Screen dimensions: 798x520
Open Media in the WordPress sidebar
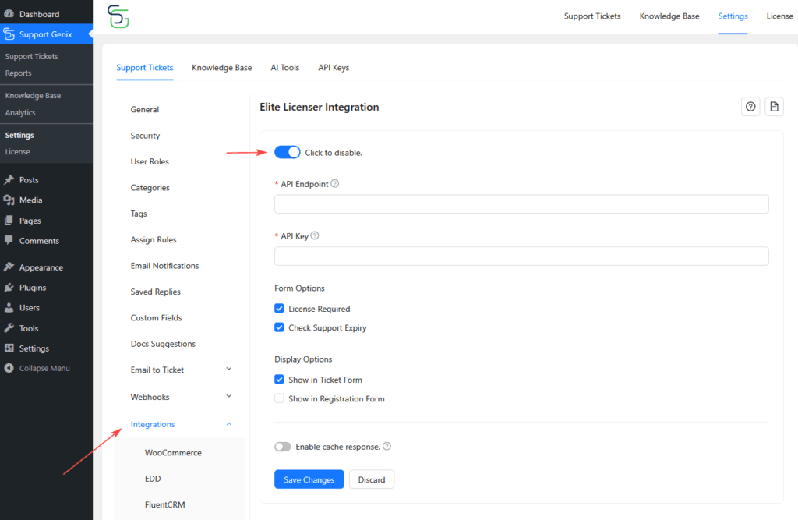pyautogui.click(x=30, y=200)
